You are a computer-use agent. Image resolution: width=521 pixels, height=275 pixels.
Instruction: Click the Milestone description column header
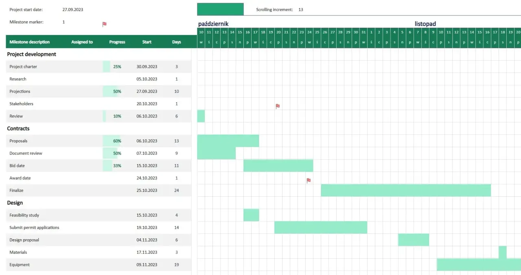[x=30, y=42]
